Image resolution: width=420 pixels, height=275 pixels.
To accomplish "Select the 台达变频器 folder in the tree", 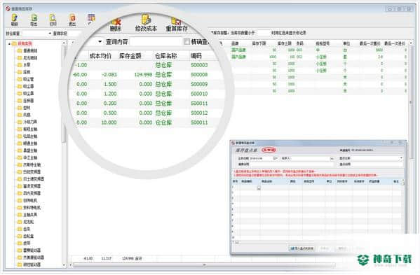I will [29, 172].
